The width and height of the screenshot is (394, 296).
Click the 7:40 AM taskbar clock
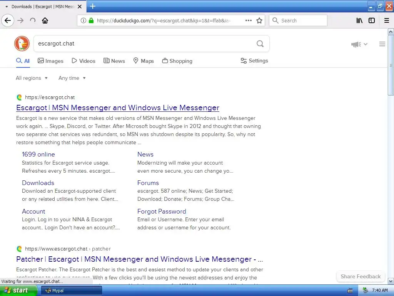(380, 291)
